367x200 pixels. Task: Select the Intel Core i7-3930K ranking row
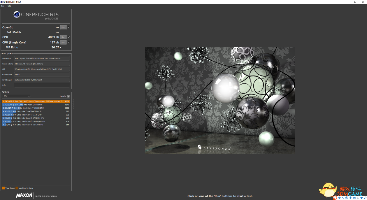(36, 108)
